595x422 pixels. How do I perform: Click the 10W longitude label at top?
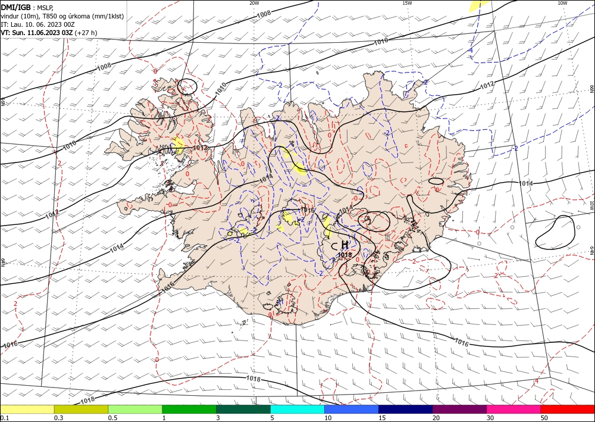[x=562, y=3]
